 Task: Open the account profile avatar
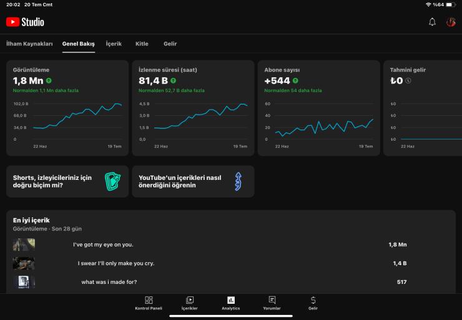(451, 22)
